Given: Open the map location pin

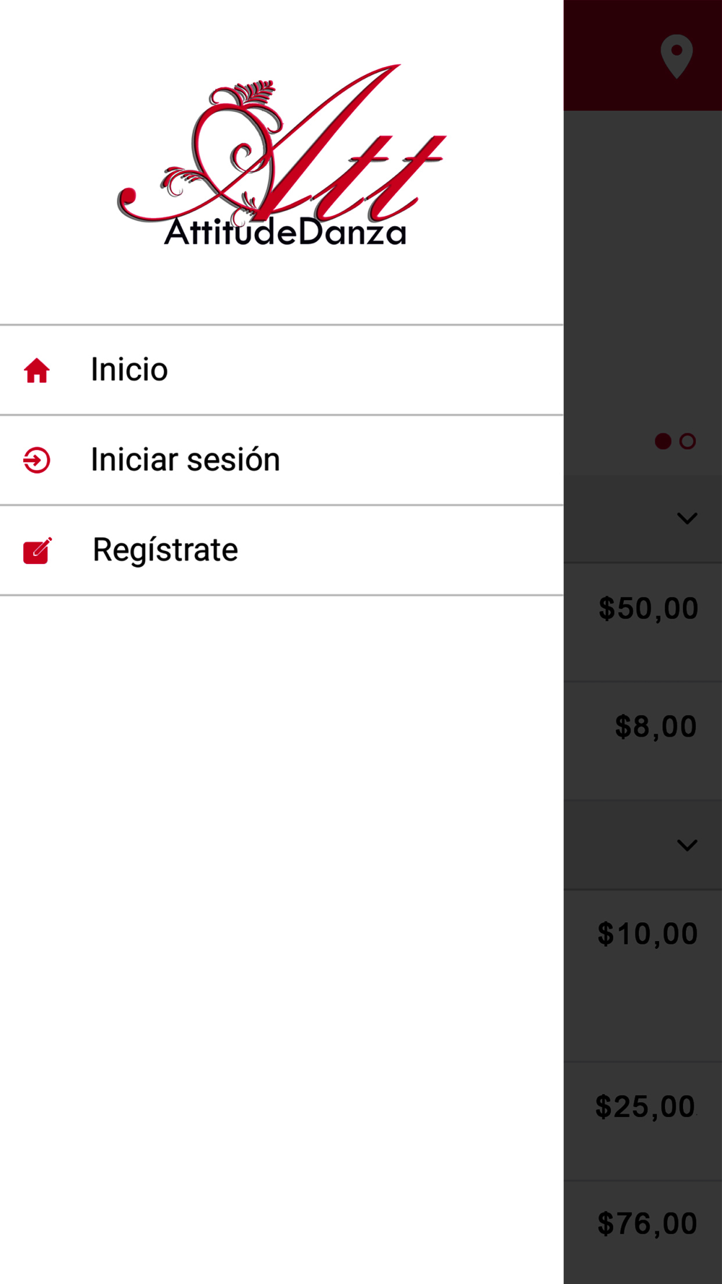Looking at the screenshot, I should tap(677, 56).
